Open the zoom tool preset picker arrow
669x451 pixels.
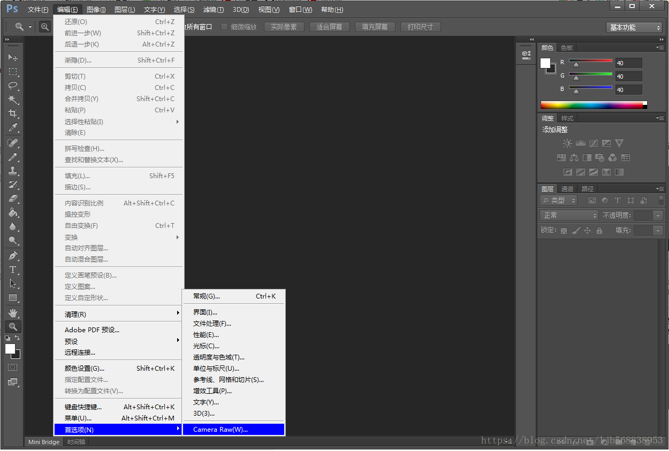point(30,27)
